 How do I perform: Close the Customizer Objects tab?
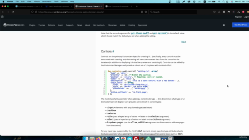click(102, 6)
